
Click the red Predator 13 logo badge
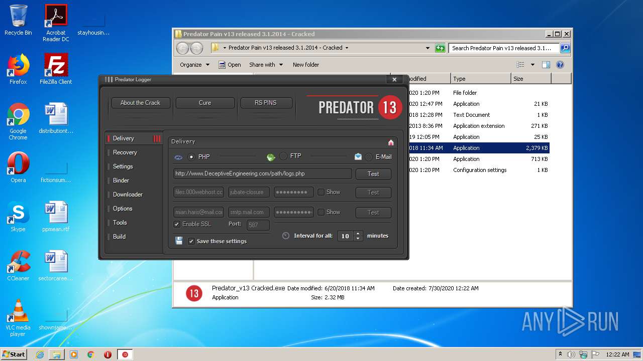[390, 107]
